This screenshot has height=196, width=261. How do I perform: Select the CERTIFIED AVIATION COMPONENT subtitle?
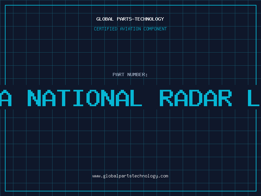coord(130,29)
